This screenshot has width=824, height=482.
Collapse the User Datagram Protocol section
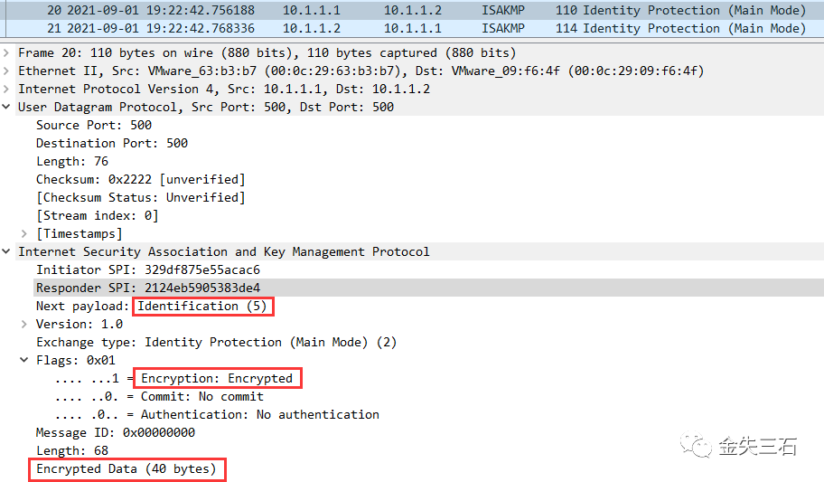6,107
